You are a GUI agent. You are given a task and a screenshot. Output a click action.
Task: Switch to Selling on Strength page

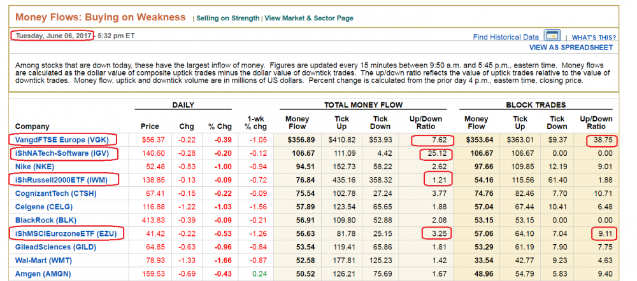[x=227, y=18]
